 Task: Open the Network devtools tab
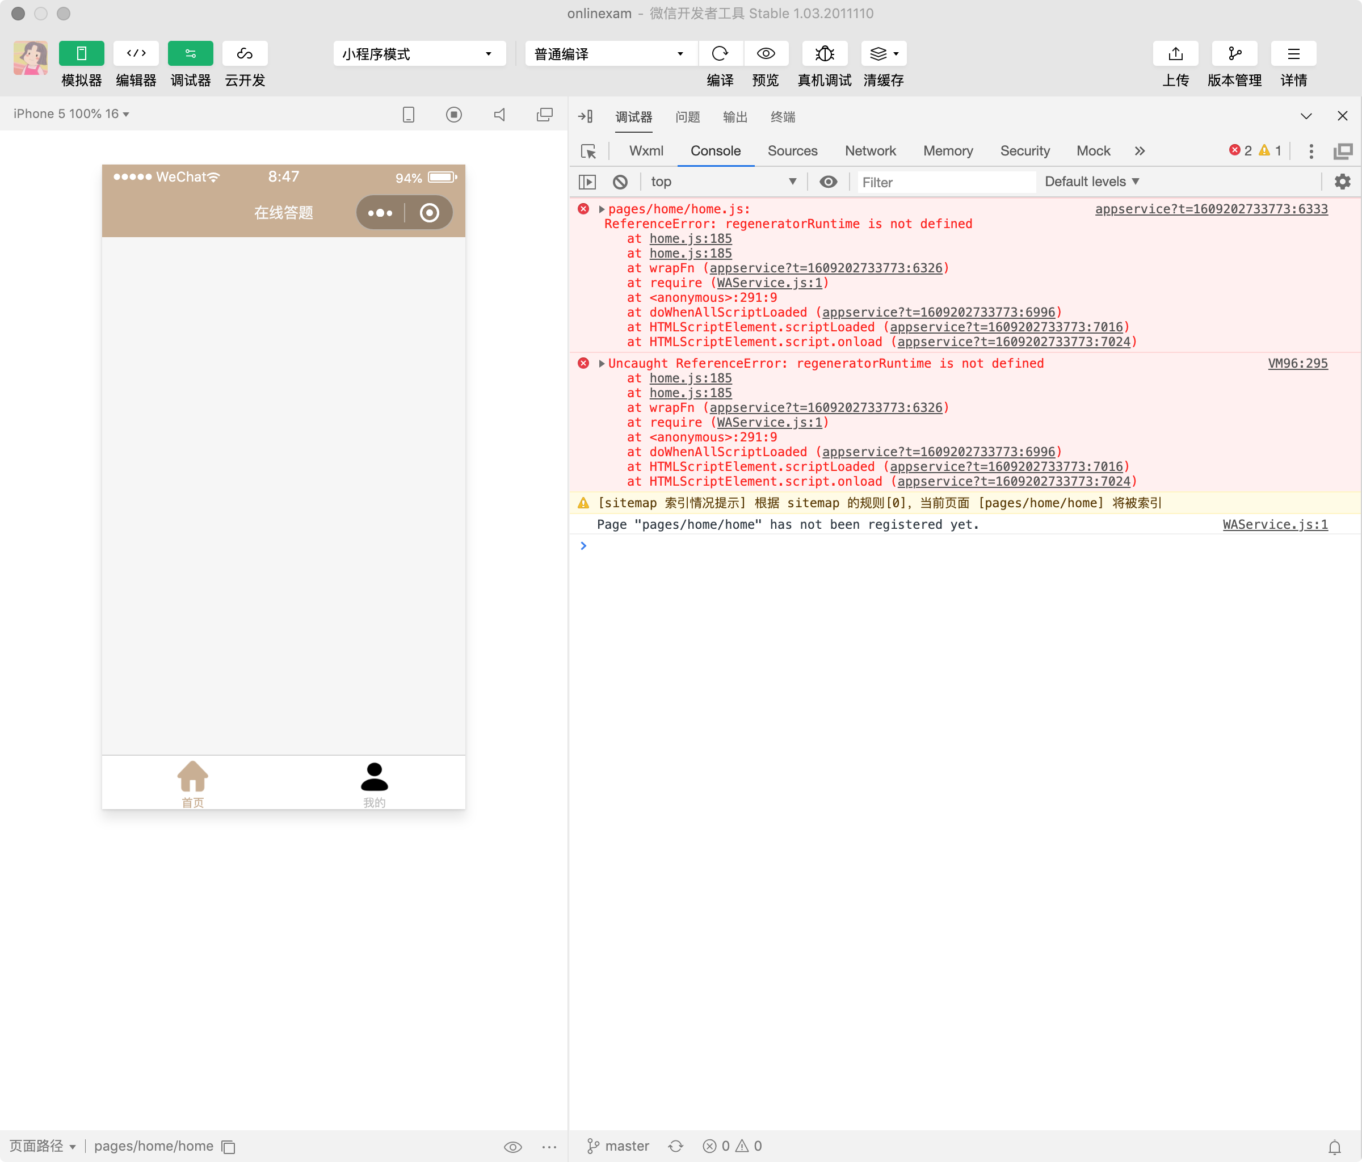[x=869, y=150]
